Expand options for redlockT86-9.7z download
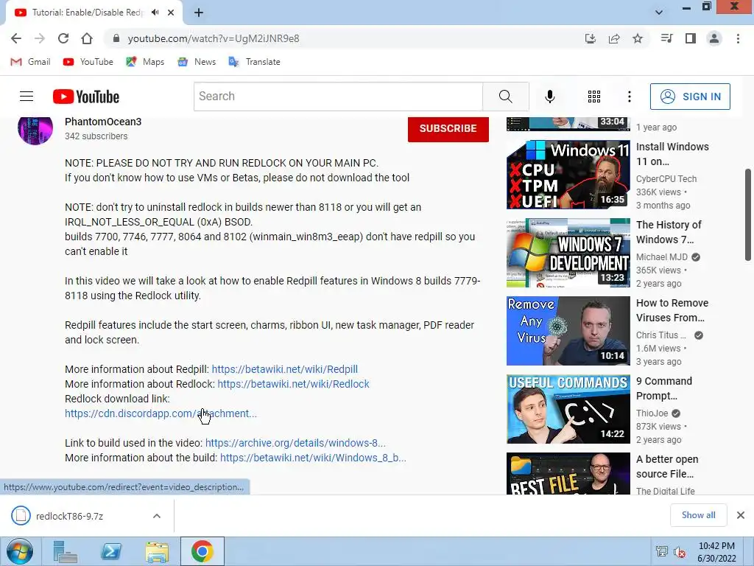The width and height of the screenshot is (754, 566). pyautogui.click(x=157, y=516)
